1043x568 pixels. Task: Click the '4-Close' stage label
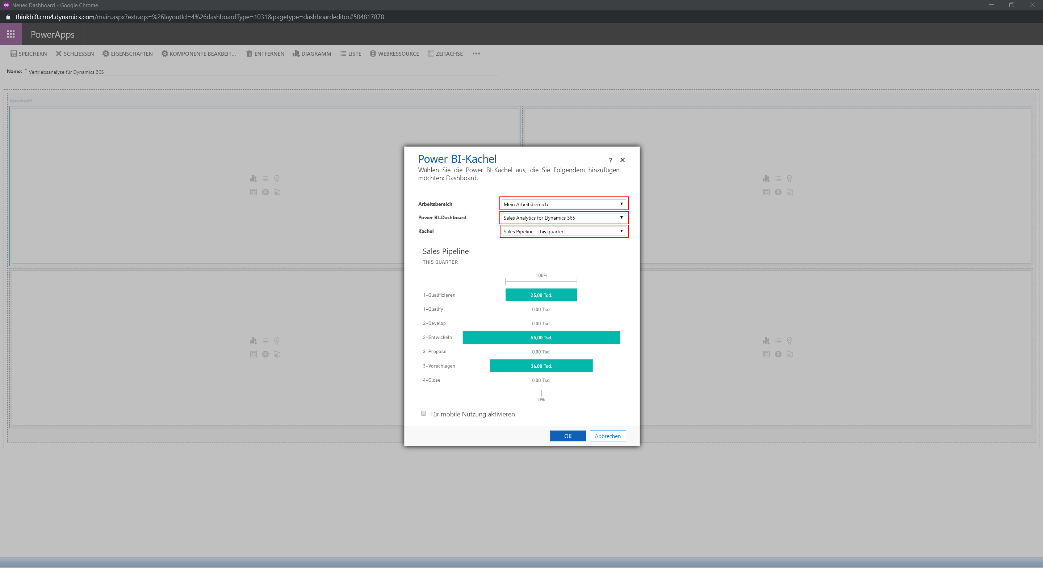pos(432,380)
